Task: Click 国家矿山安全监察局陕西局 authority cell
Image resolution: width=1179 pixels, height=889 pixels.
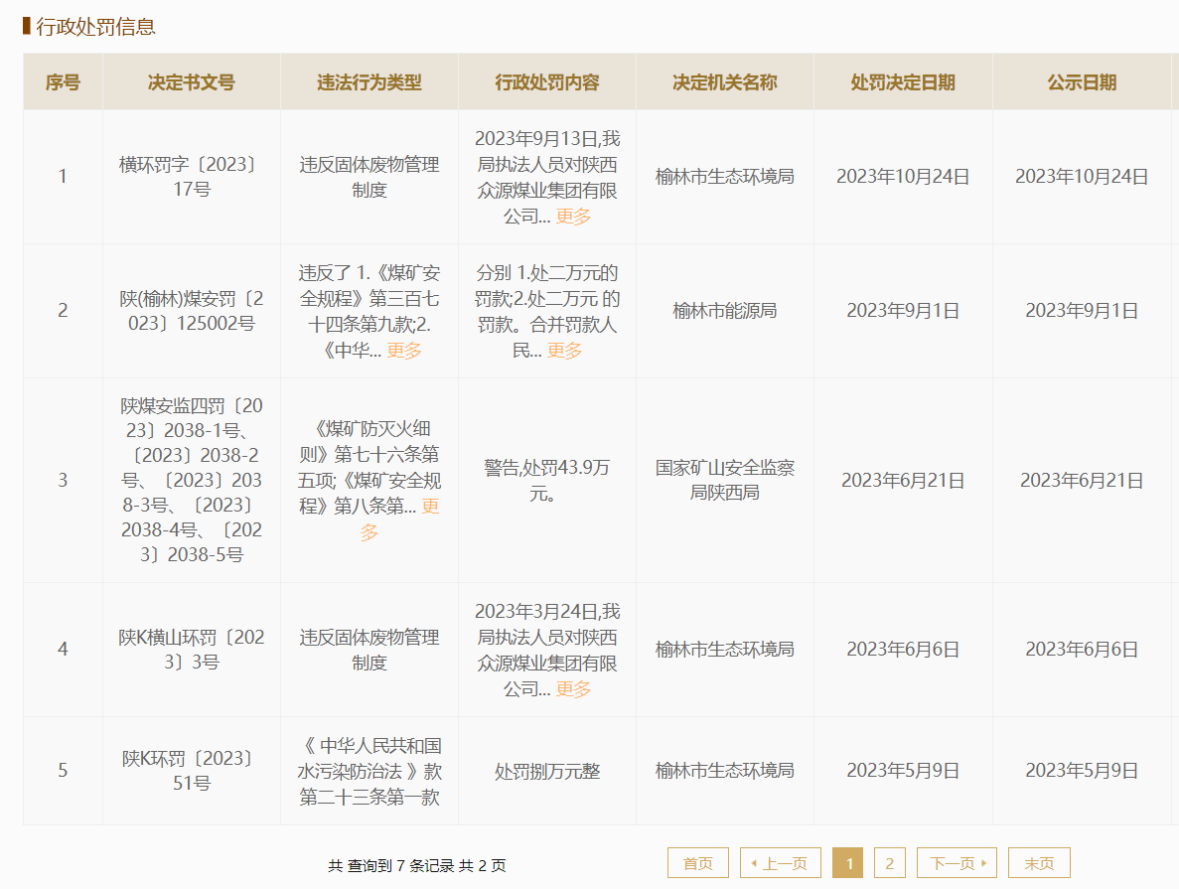Action: (725, 480)
